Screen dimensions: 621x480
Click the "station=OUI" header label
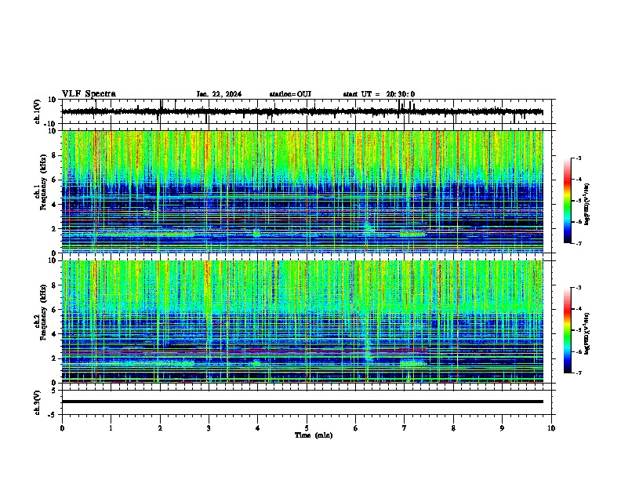pos(290,94)
